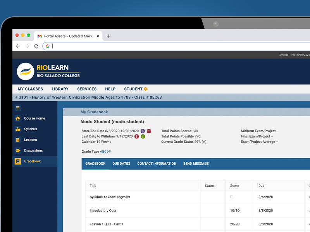The height and width of the screenshot is (232, 310).
Task: Click the Final Exam/Project entry
Action: (257, 136)
